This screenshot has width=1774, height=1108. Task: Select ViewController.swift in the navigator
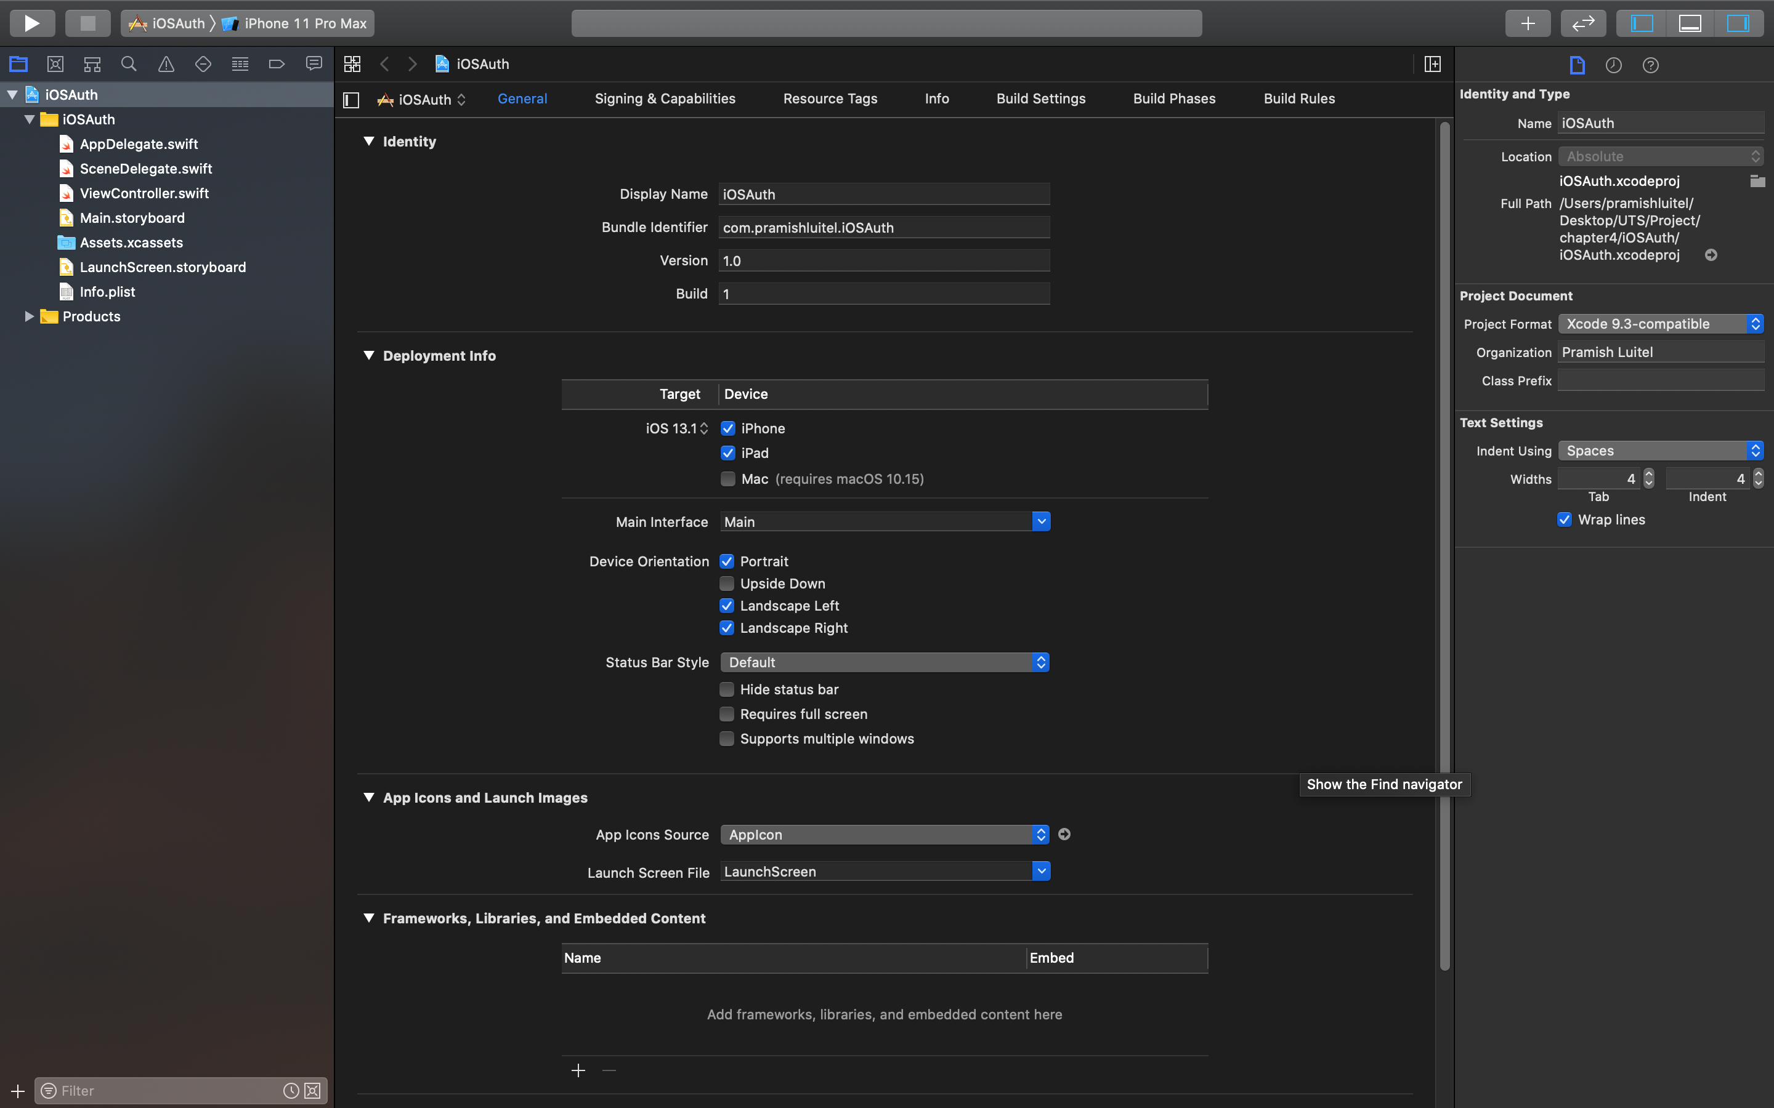[x=144, y=193]
